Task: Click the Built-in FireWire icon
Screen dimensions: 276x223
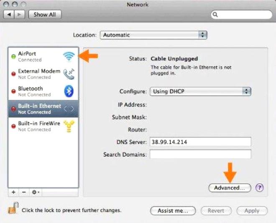Action: (x=69, y=126)
